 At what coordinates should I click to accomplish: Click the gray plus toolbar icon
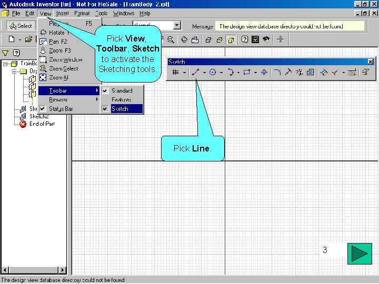click(281, 39)
